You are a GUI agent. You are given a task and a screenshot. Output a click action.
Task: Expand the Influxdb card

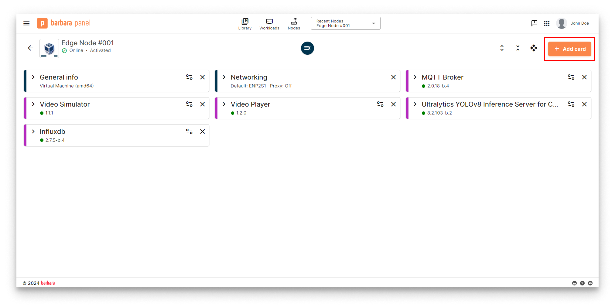pos(33,131)
